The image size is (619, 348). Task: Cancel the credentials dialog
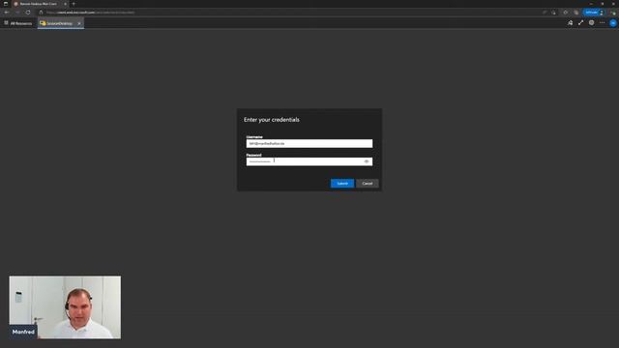368,184
